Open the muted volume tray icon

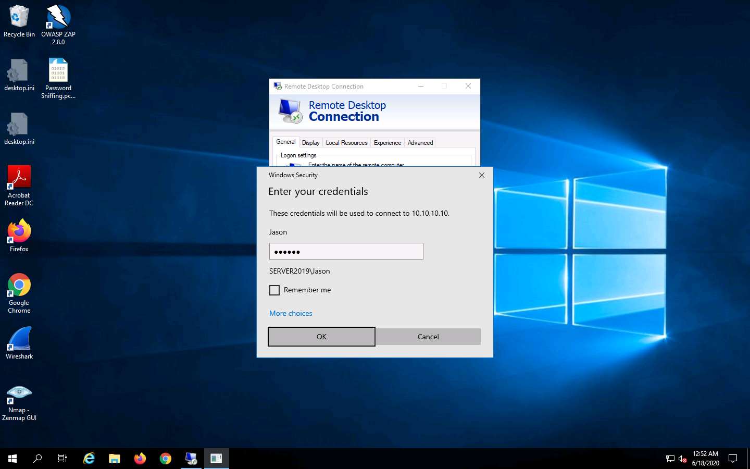(683, 459)
